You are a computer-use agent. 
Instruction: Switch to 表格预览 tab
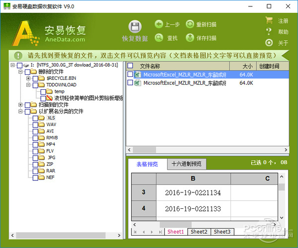pyautogui.click(x=148, y=164)
